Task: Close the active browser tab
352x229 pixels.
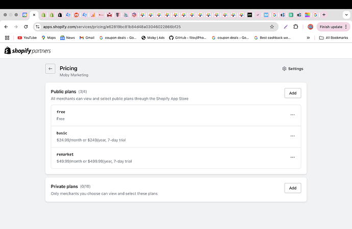Action: pyautogui.click(x=34, y=15)
